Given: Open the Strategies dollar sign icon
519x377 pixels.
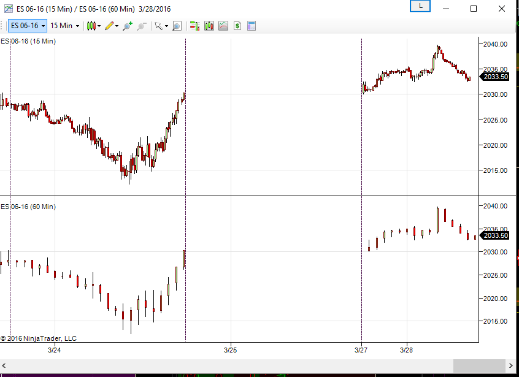Looking at the screenshot, I should [x=237, y=26].
